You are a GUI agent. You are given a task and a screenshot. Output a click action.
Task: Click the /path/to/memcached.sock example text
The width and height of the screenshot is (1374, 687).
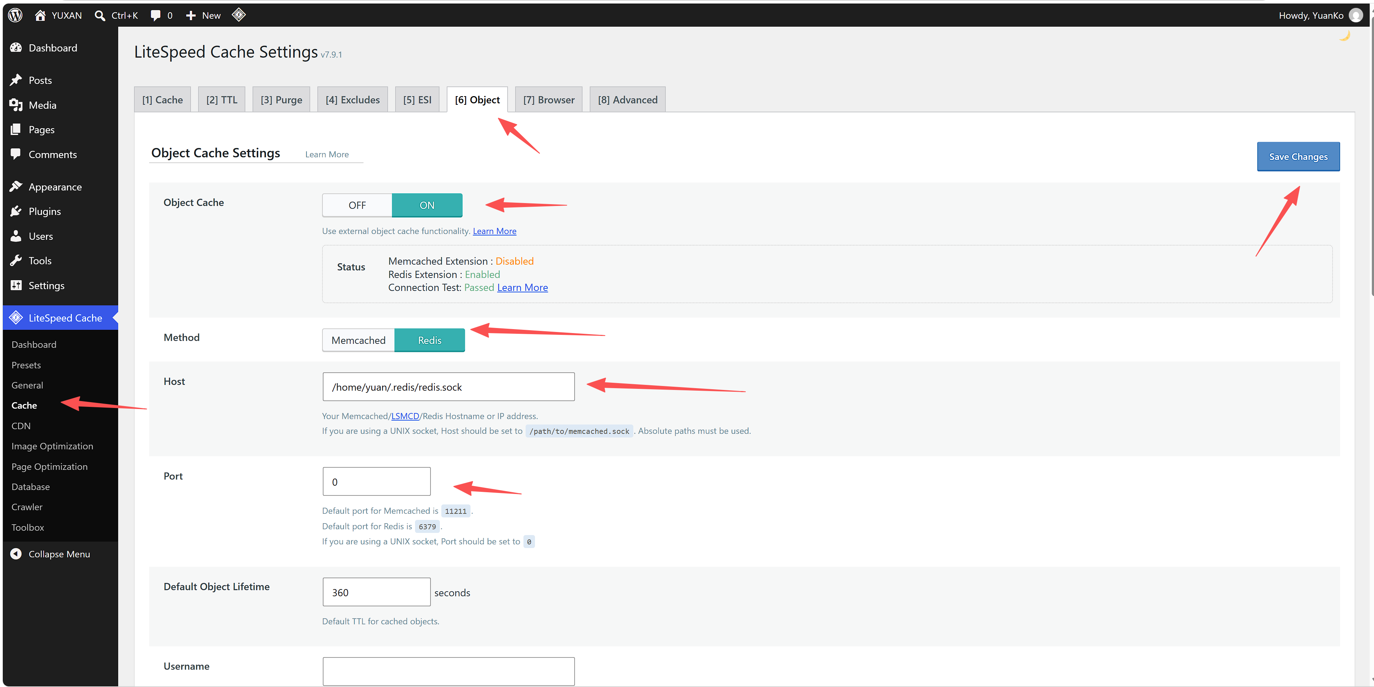pos(579,431)
